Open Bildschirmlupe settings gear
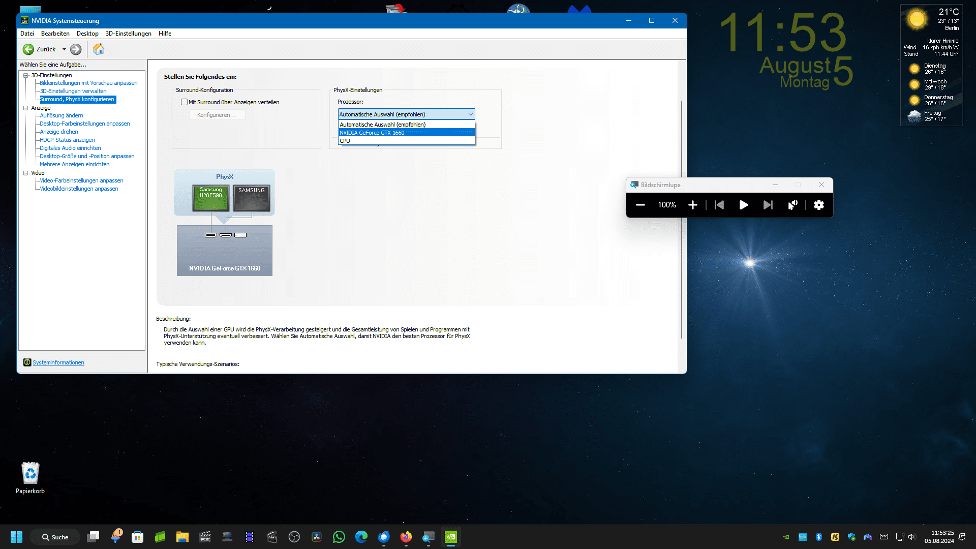The width and height of the screenshot is (976, 549). [x=819, y=205]
